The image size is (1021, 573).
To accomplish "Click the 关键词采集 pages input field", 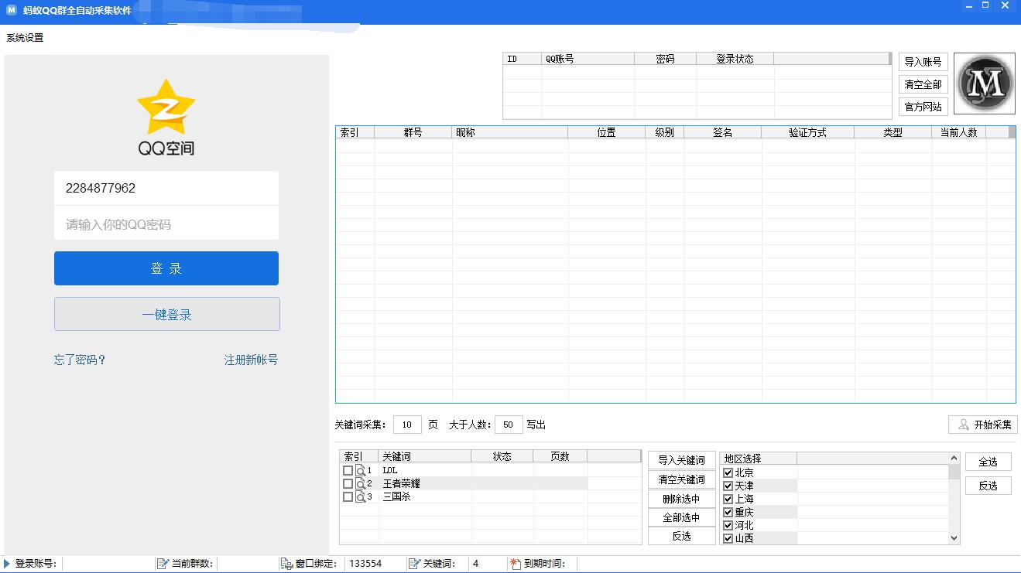I will click(x=407, y=425).
